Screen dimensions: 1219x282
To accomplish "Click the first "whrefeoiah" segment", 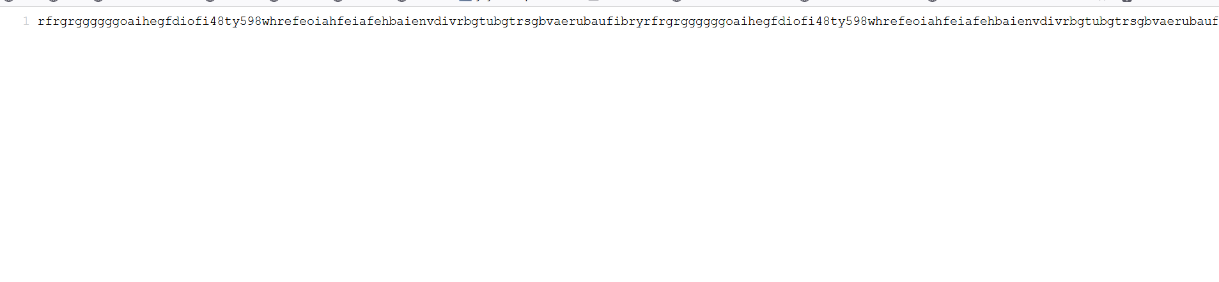I will coord(300,22).
